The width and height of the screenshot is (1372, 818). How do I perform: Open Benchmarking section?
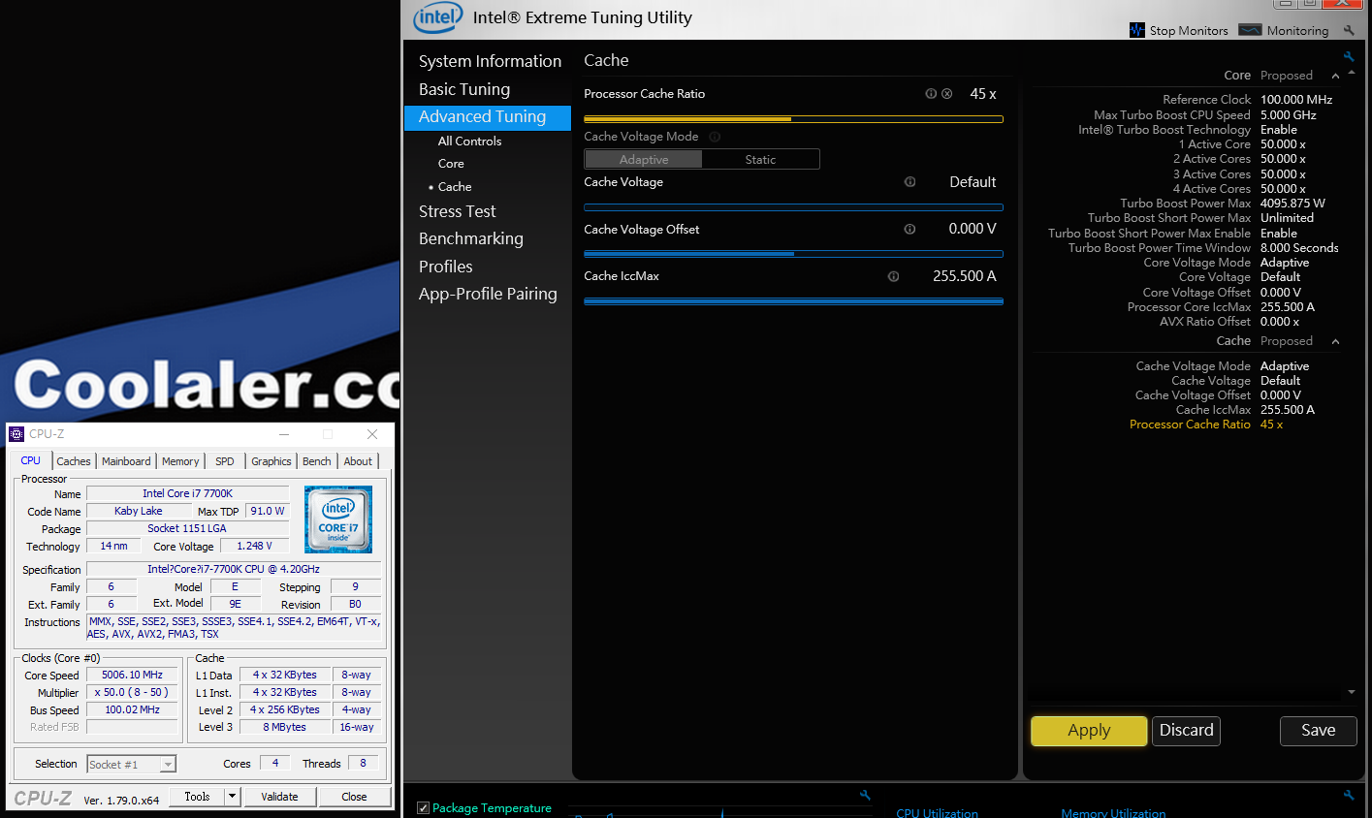coord(470,238)
